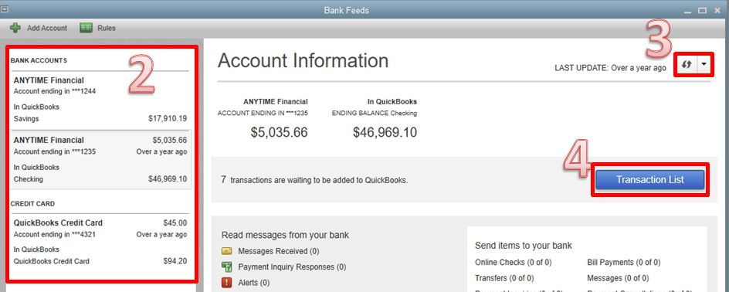Click the $5,035.66 bank balance in Account Information
This screenshot has width=729, height=292.
(279, 133)
